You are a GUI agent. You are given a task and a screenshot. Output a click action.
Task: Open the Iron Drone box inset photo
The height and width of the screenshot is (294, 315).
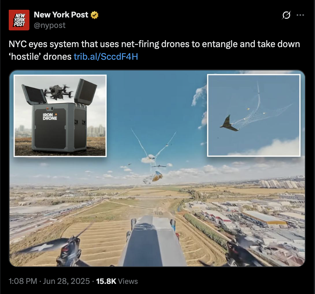pyautogui.click(x=60, y=116)
